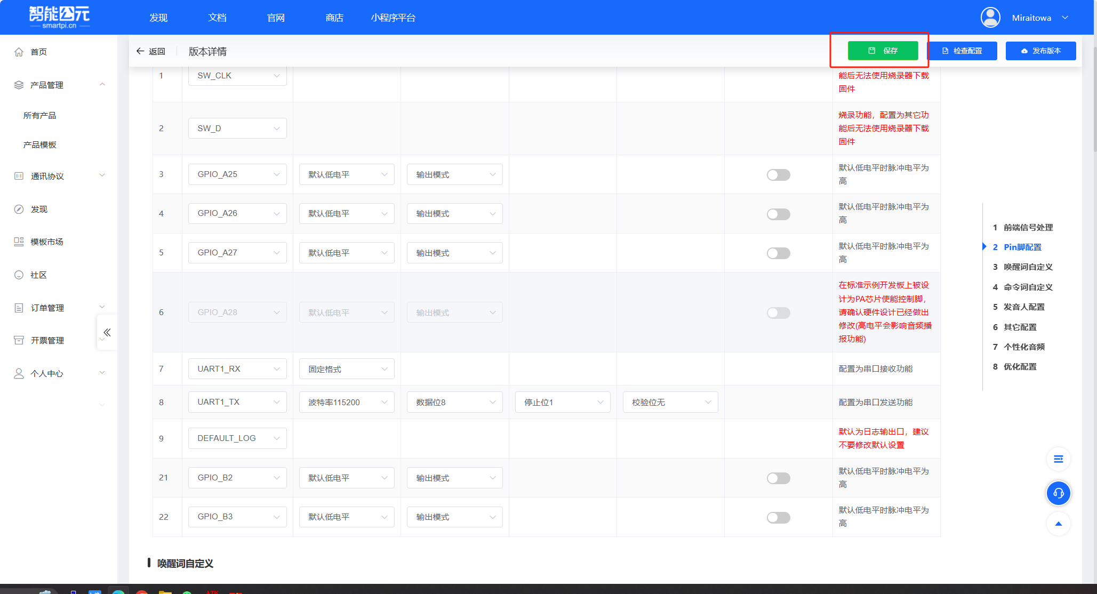
Task: Open customer service headset icon
Action: 1059,493
